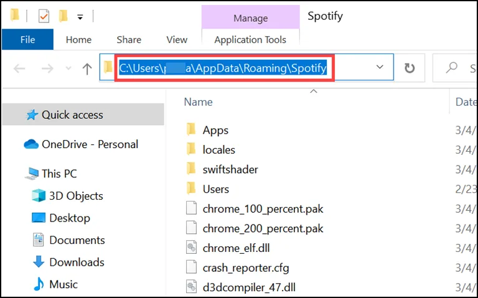Go back with the Back arrow
This screenshot has height=298, width=478.
[x=19, y=68]
